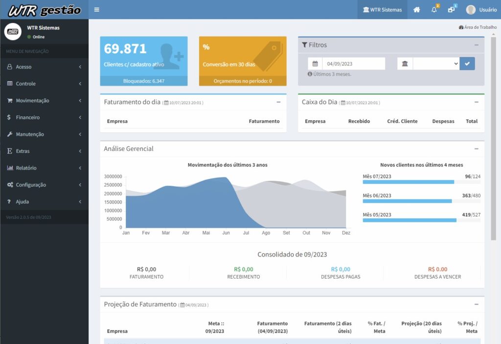Click the WTR gestão logo

click(45, 10)
